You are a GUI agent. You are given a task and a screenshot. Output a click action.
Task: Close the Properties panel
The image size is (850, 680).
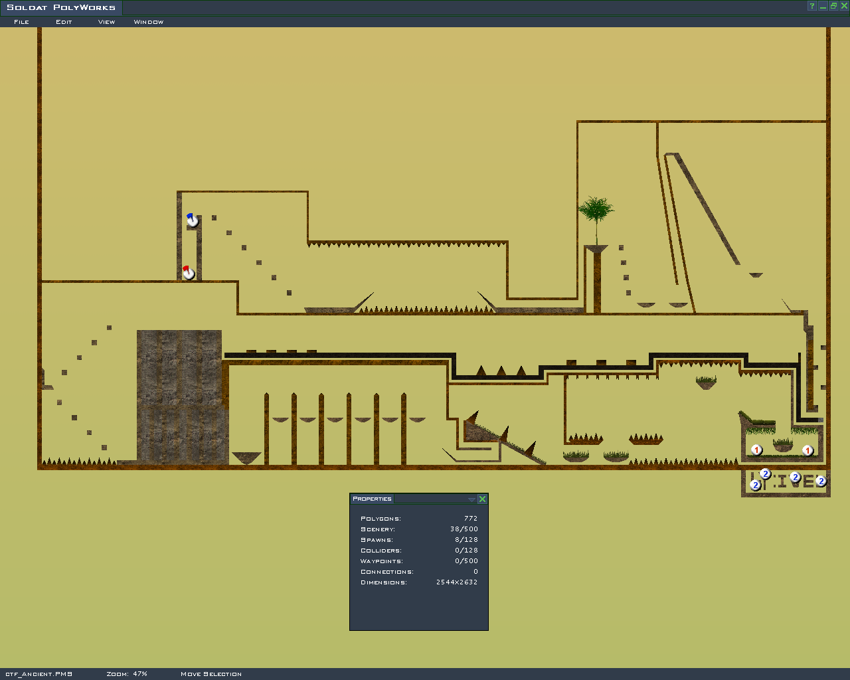[x=483, y=499]
